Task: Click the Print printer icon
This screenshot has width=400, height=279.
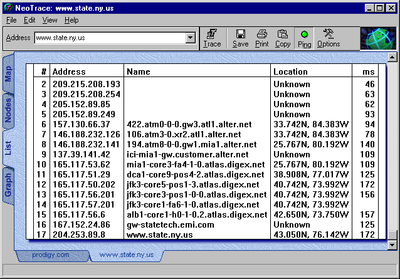Action: pyautogui.click(x=261, y=34)
